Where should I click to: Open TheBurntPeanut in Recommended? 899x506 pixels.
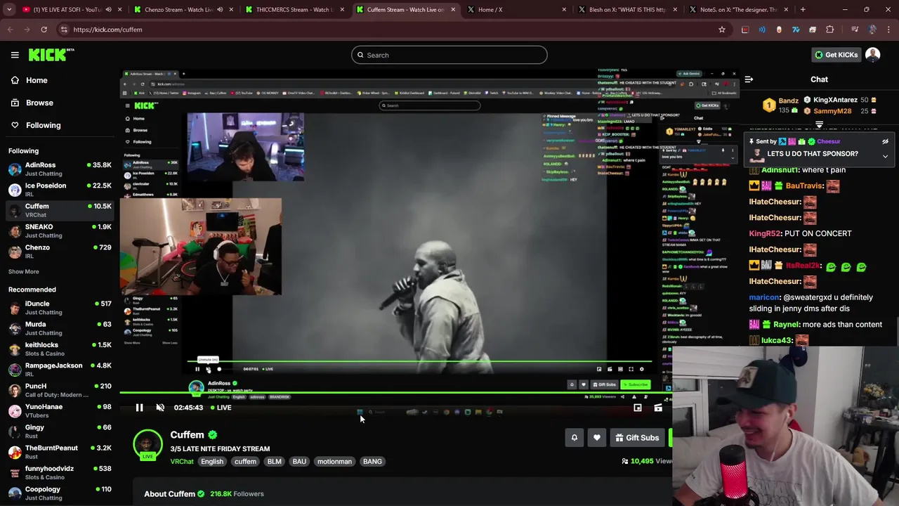[60, 452]
